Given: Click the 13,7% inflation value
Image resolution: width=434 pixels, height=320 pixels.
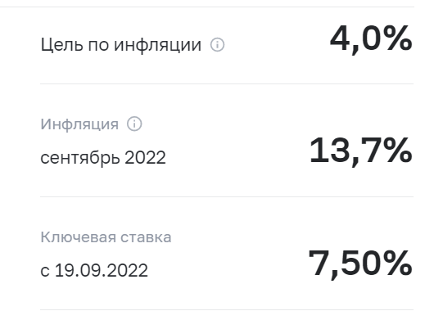Looking at the screenshot, I should tap(361, 151).
